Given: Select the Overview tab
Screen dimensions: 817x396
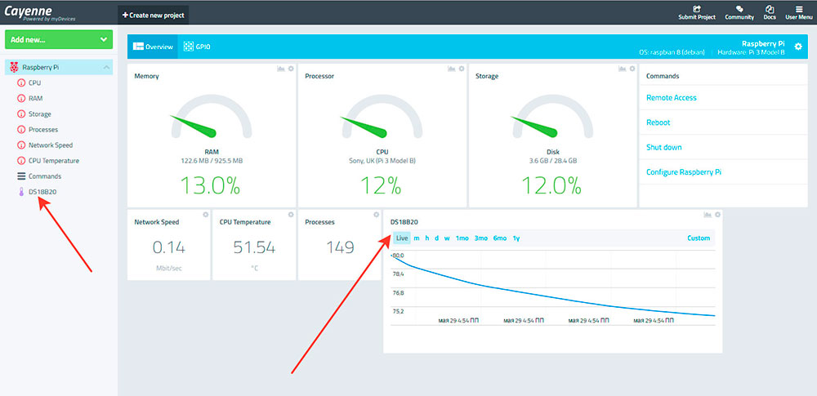Looking at the screenshot, I should pos(153,47).
